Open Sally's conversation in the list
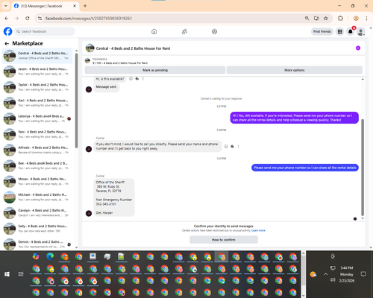The image size is (373, 298). (x=37, y=229)
